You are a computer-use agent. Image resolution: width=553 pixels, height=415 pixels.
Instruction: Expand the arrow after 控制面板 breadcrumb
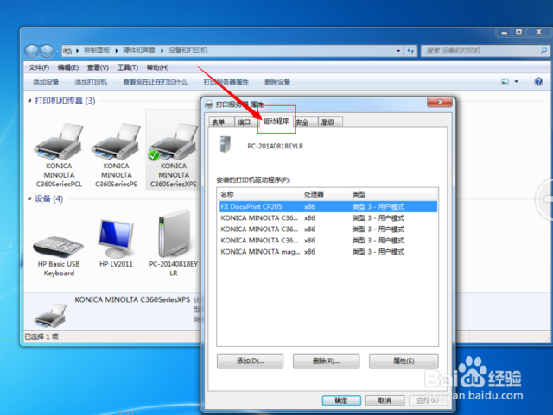(x=117, y=51)
